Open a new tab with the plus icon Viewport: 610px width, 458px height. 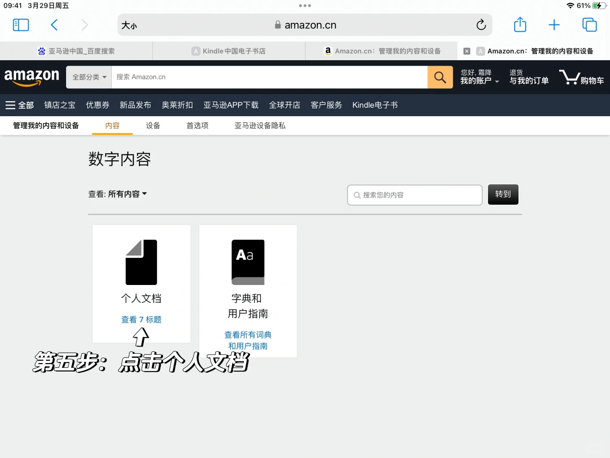(554, 25)
